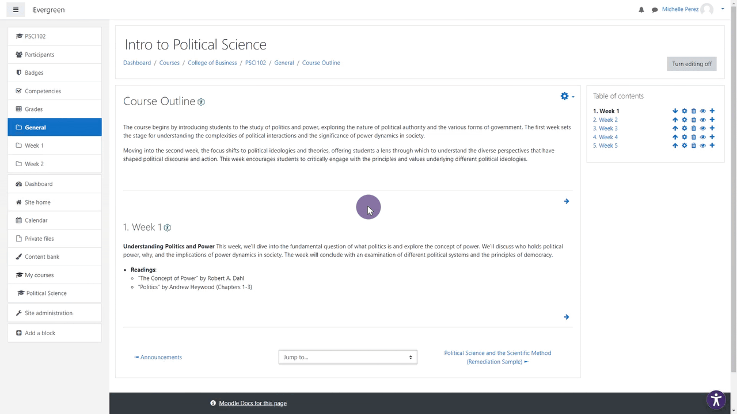This screenshot has height=414, width=737.
Task: Hide the Week 1 chapter
Action: pyautogui.click(x=702, y=111)
